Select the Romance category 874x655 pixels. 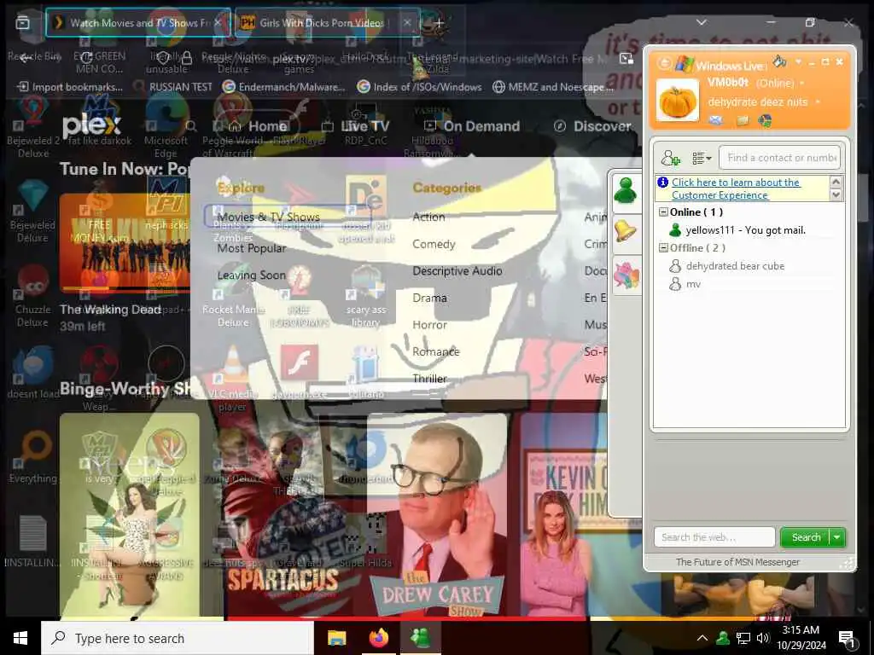pos(436,351)
